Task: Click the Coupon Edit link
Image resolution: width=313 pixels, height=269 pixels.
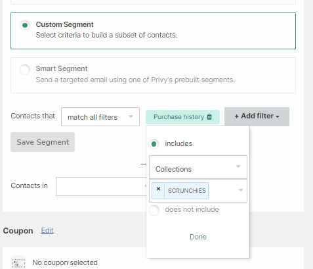Action: coord(47,230)
